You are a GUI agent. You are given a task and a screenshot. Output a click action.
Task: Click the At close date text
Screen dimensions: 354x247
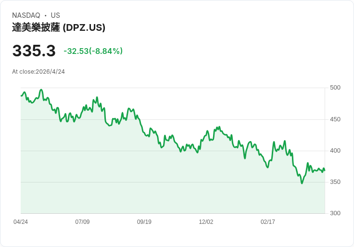coord(38,72)
